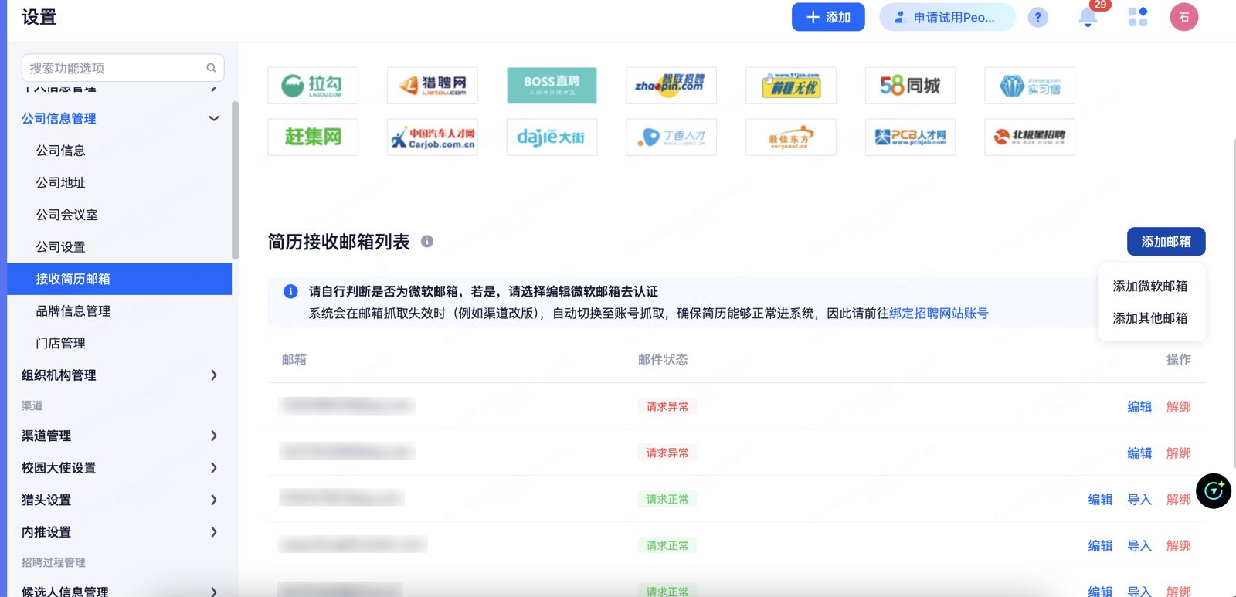Expand 猎头设置 in sidebar

(x=214, y=500)
